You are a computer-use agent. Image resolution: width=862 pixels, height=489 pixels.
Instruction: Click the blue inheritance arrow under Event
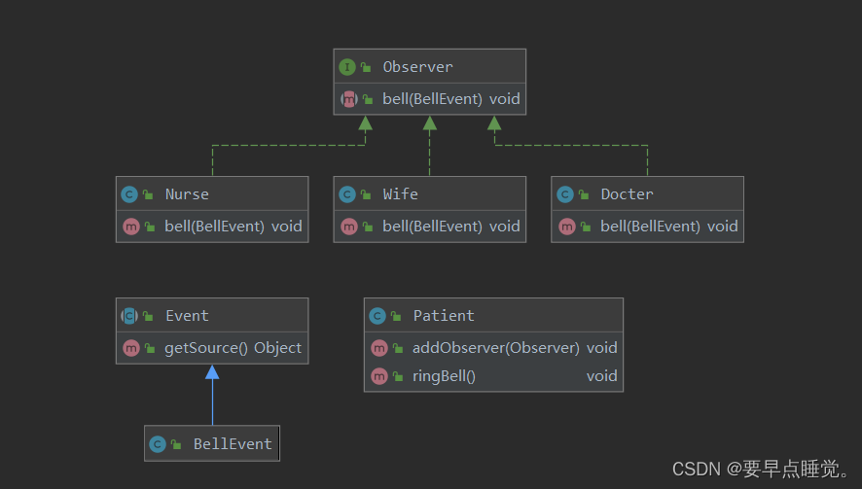pos(212,373)
